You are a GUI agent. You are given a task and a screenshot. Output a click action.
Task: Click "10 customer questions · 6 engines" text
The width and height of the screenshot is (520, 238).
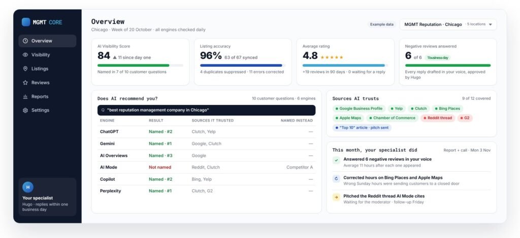pos(283,99)
